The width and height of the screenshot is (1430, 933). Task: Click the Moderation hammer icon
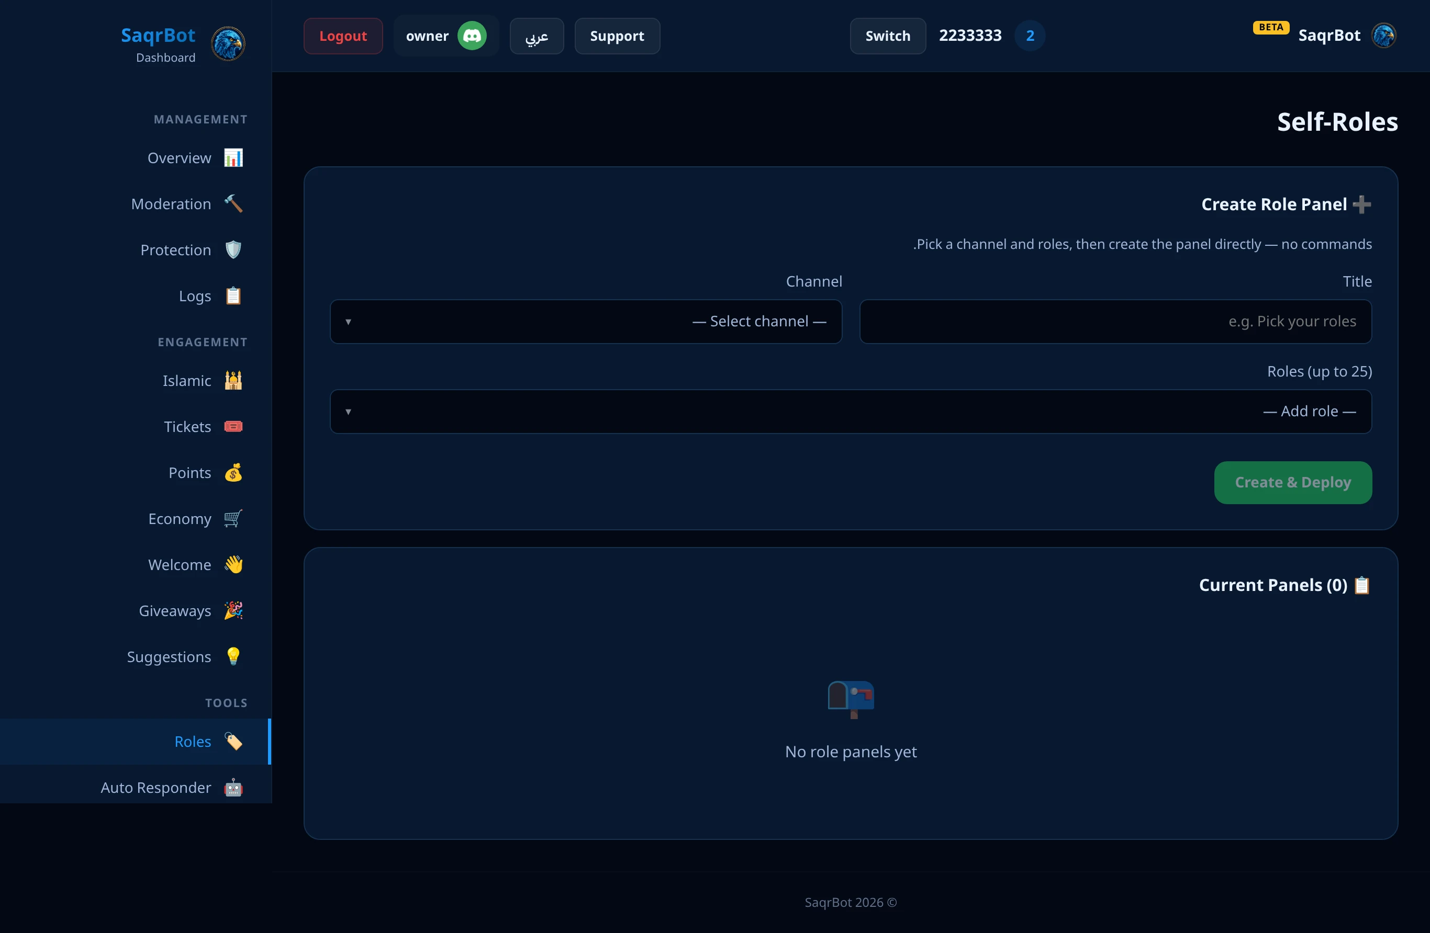(233, 204)
